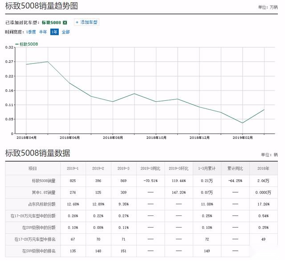Click the 2019-3环比 column header
The width and height of the screenshot is (285, 261).
tap(179, 169)
